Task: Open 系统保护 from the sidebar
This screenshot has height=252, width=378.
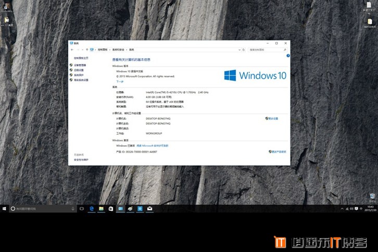Action: [x=79, y=75]
